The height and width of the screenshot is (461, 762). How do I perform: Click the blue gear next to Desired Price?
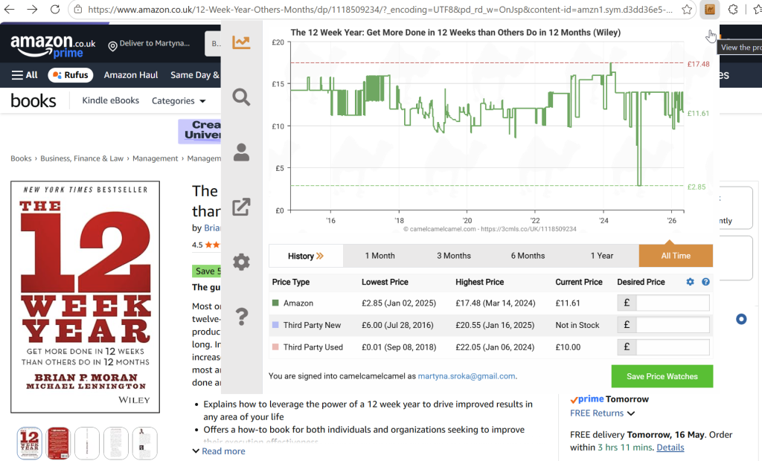(x=690, y=282)
